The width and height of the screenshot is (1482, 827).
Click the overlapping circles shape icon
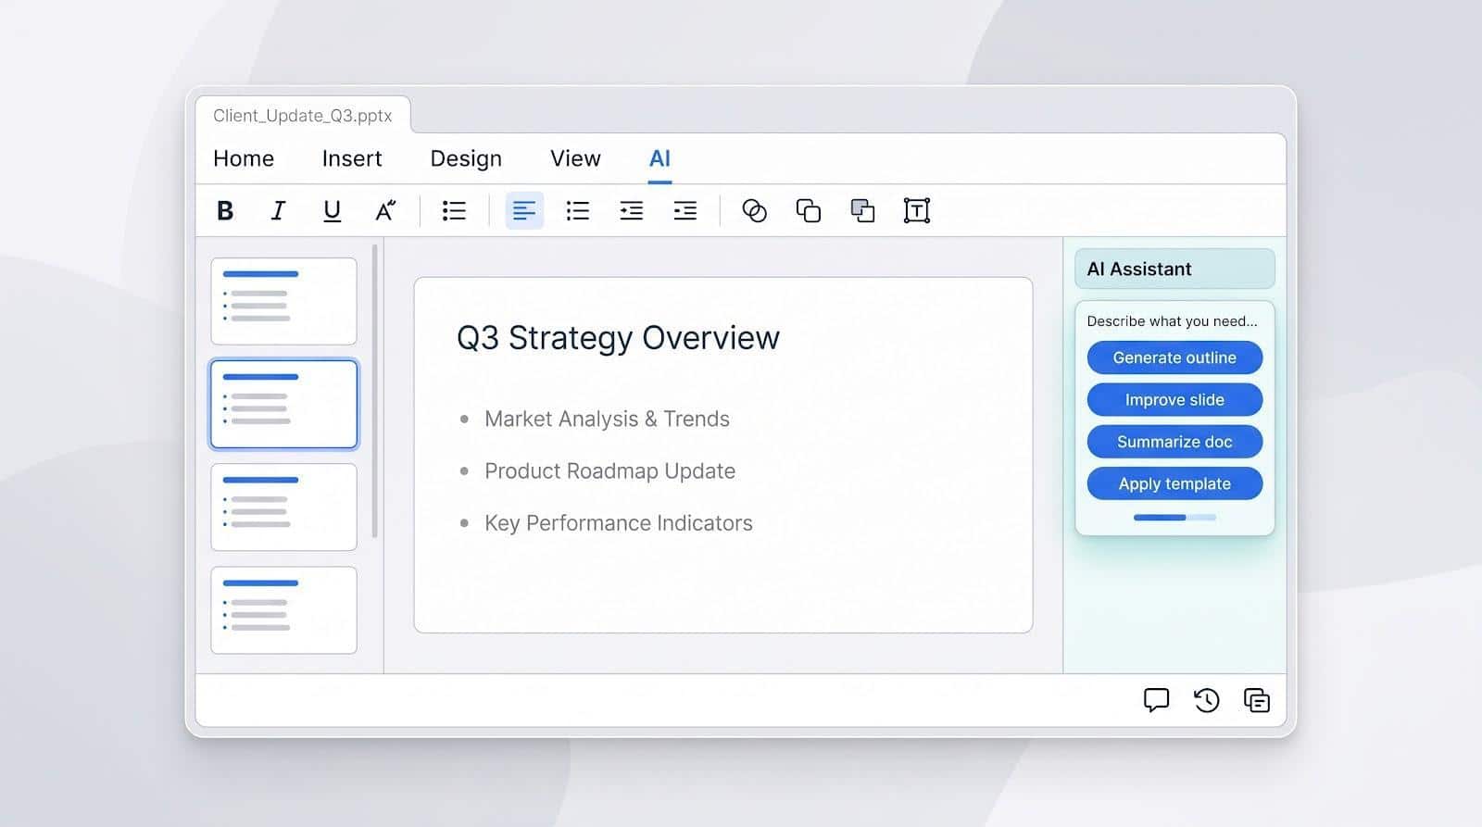tap(755, 211)
